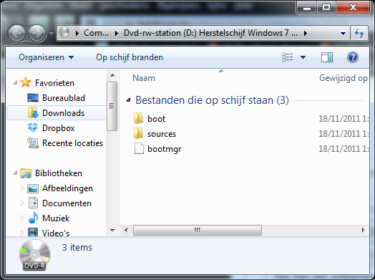Click navigation pane scroll up arrow
Screen dimensions: 375x280
(112, 75)
